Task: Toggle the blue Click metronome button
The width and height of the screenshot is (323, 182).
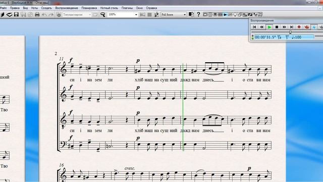Action: pyautogui.click(x=314, y=27)
